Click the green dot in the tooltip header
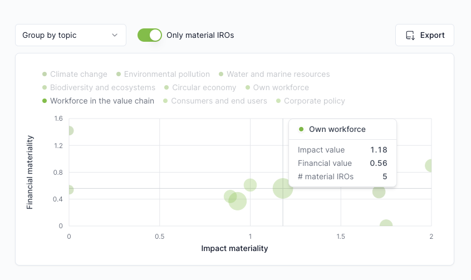This screenshot has width=471, height=280. 301,129
